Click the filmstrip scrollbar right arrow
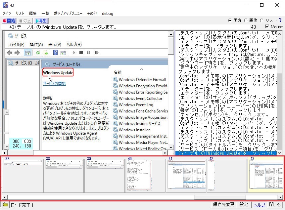The image size is (285, 210). [280, 197]
